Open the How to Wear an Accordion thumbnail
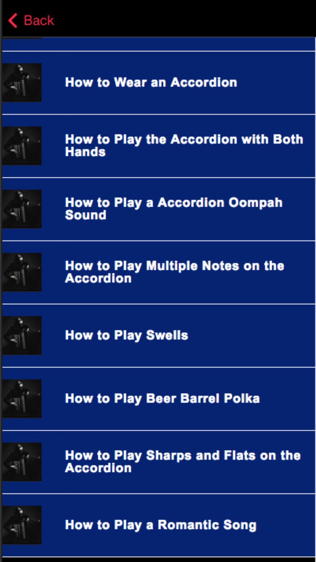316x562 pixels. [x=22, y=82]
